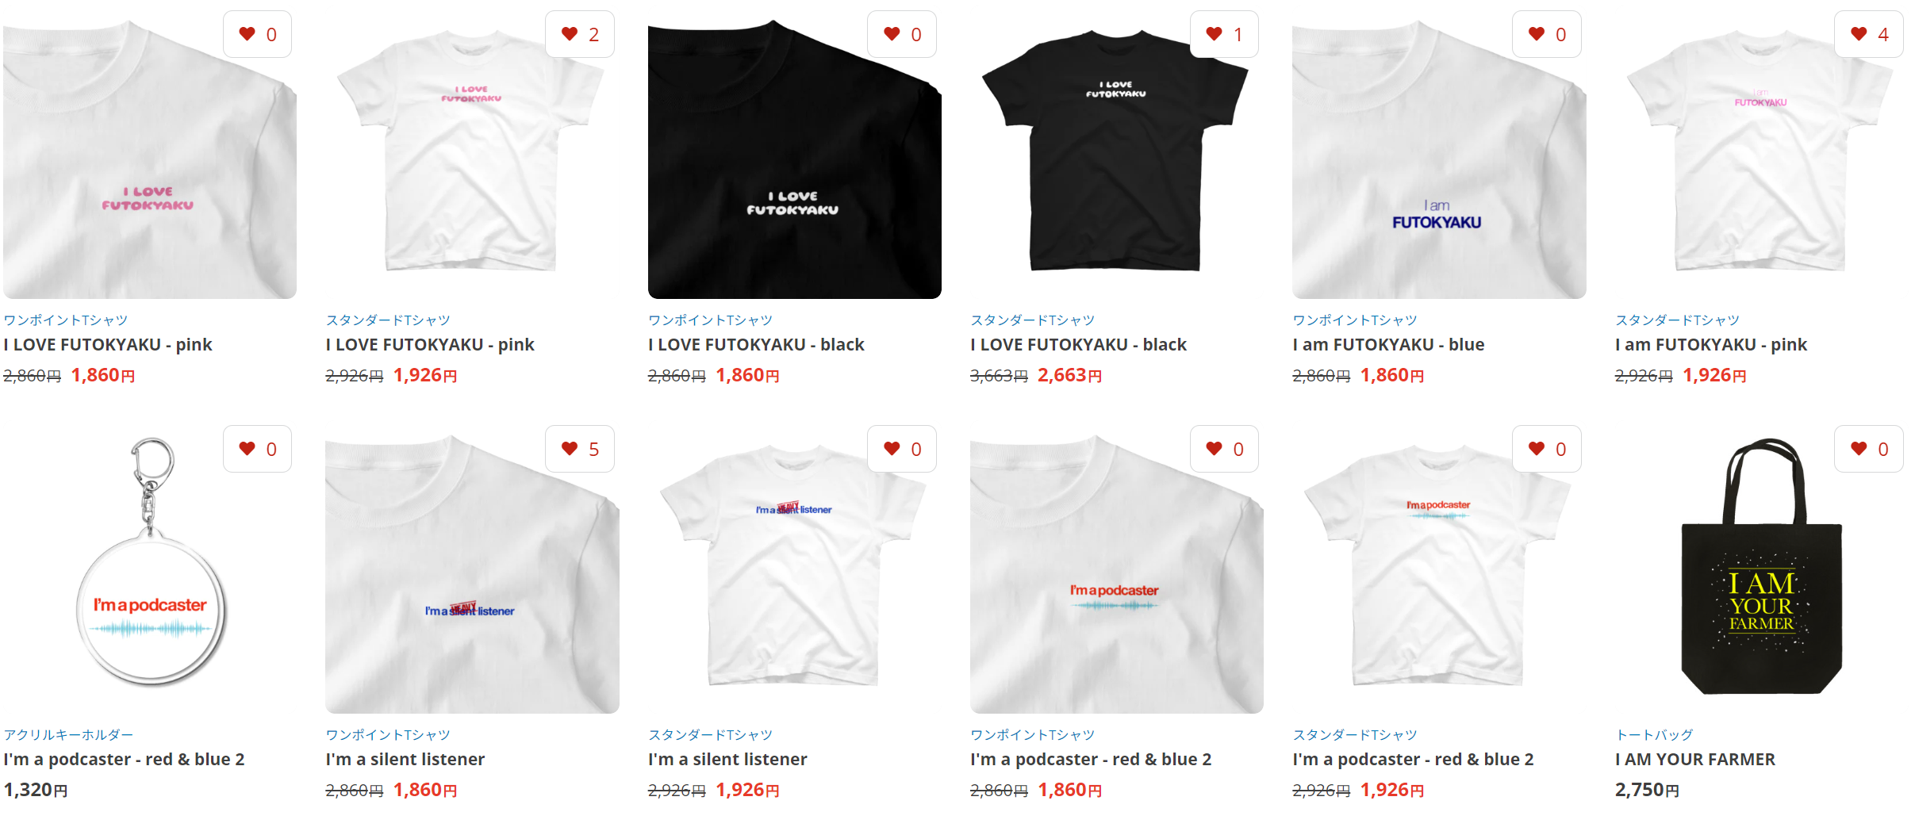
Task: Click I am FUTOKYAKU blue shirt image
Action: [x=1439, y=152]
